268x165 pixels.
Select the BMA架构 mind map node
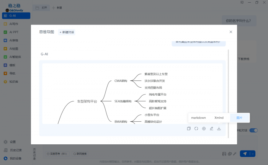[121, 122]
